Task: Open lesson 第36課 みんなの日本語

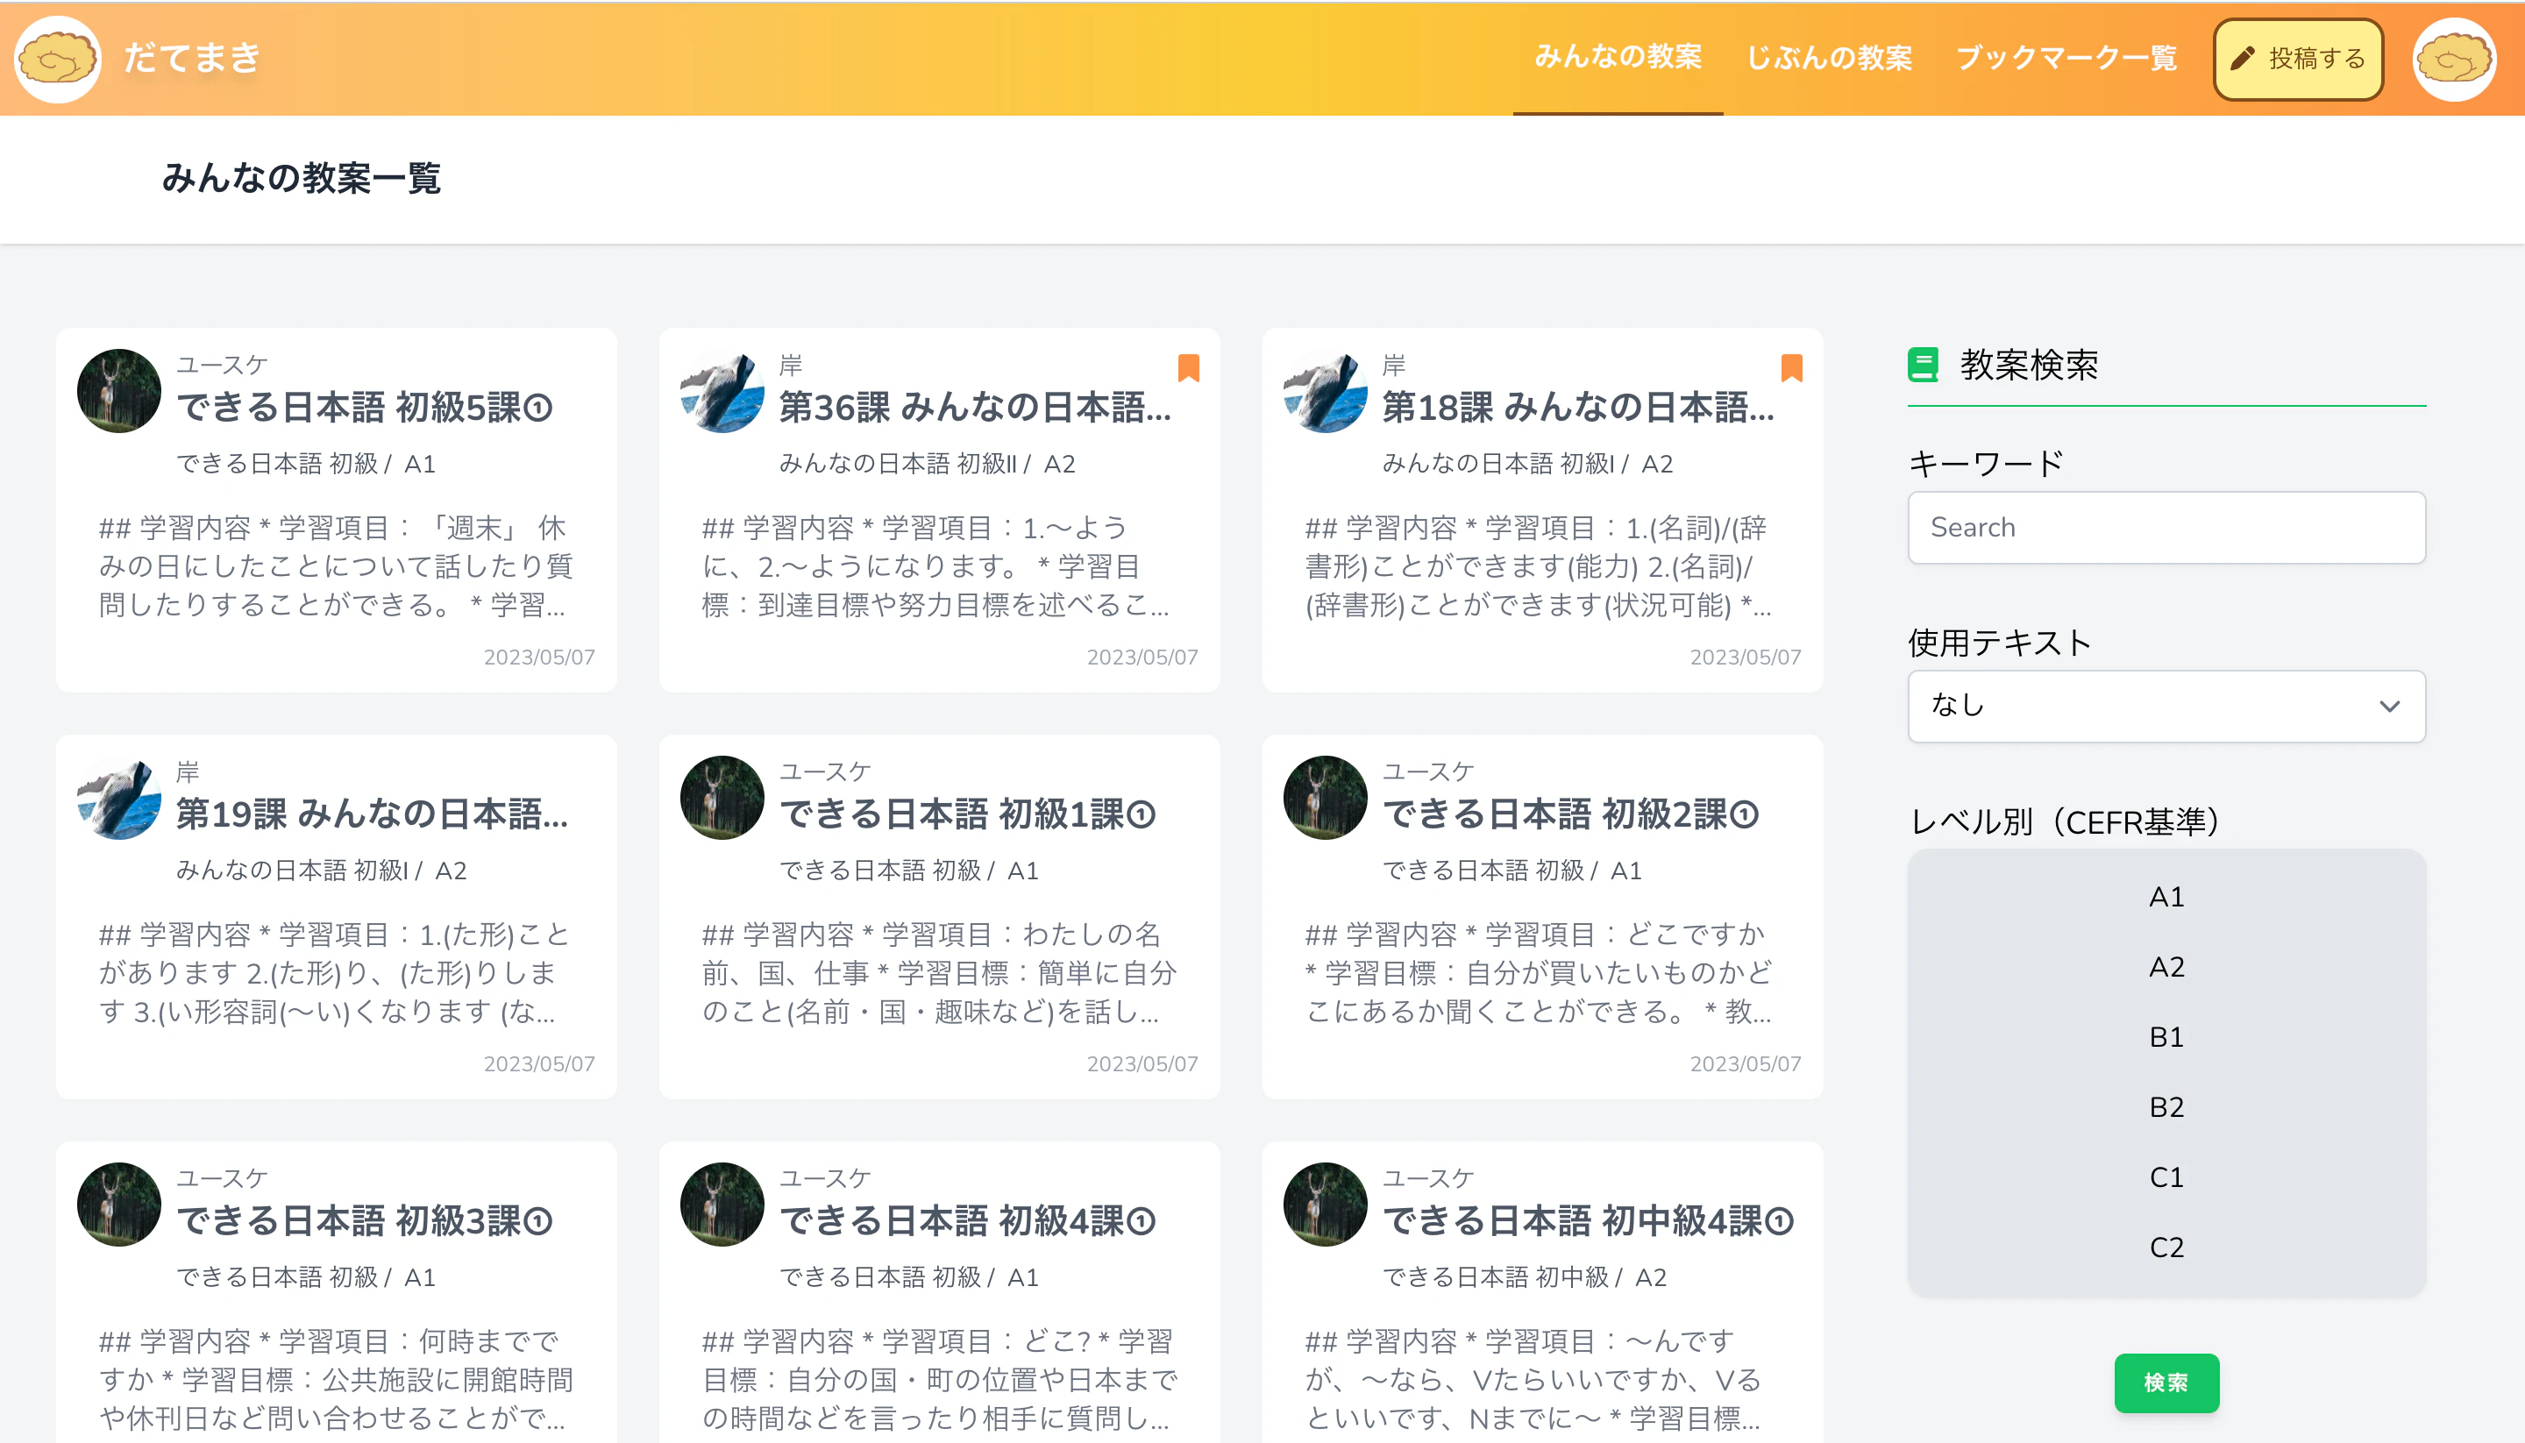Action: 975,408
